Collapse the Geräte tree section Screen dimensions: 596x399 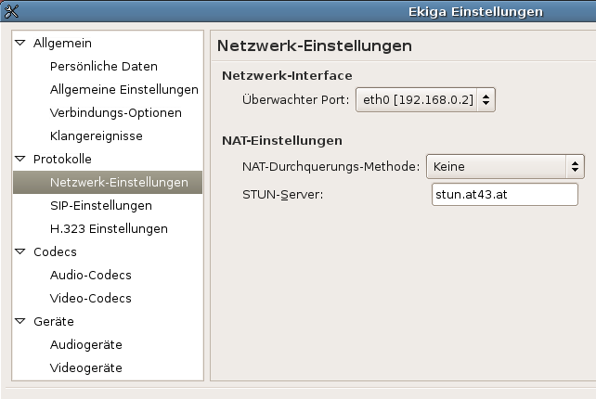coord(20,322)
